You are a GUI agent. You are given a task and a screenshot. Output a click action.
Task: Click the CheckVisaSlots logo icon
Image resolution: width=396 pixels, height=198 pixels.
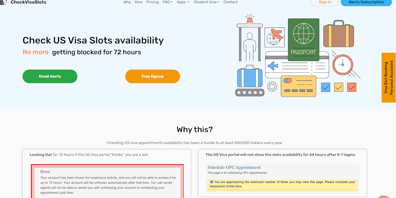click(3, 2)
